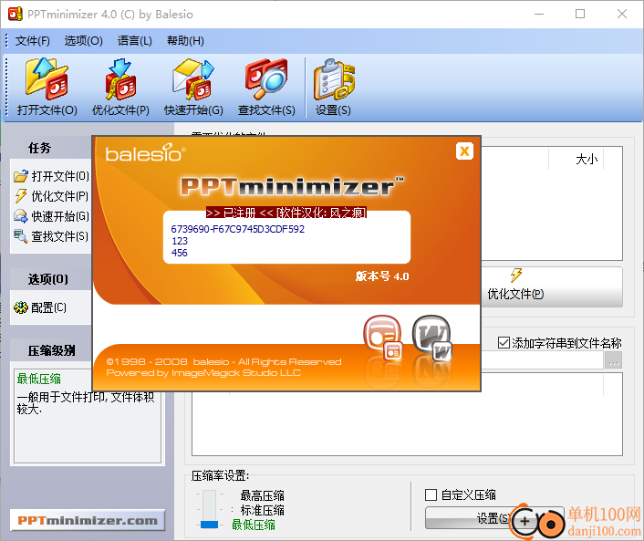Select 查找文件(S) in the task sidebar
Screen dimensions: 644x541
[x=52, y=236]
